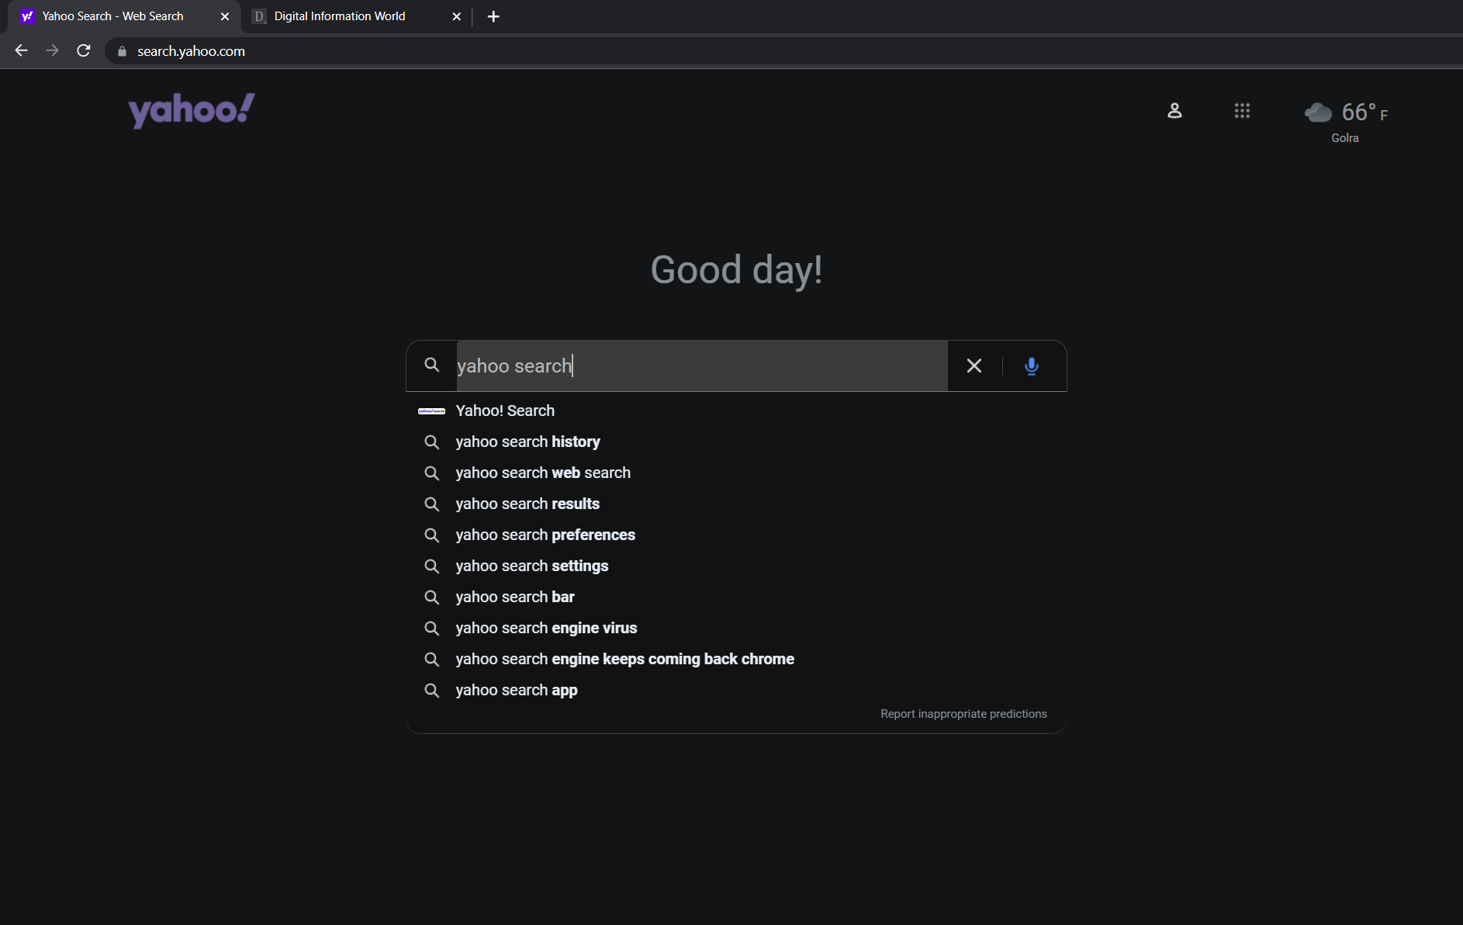Pick 'yahoo search results' suggestion
The image size is (1463, 925).
pyautogui.click(x=736, y=504)
